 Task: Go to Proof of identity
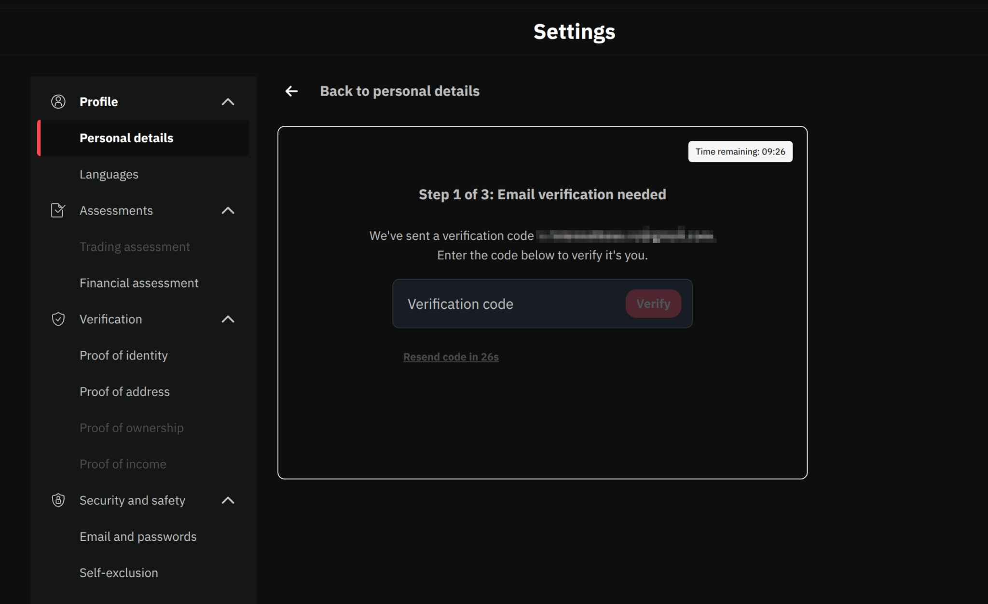(x=123, y=356)
